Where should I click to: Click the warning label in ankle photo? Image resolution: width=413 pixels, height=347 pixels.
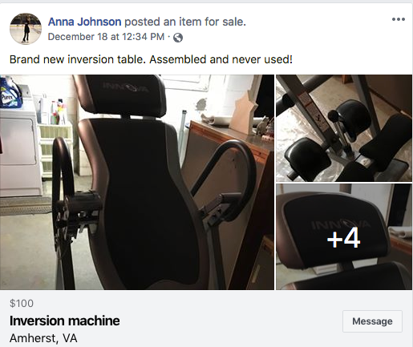(311, 110)
